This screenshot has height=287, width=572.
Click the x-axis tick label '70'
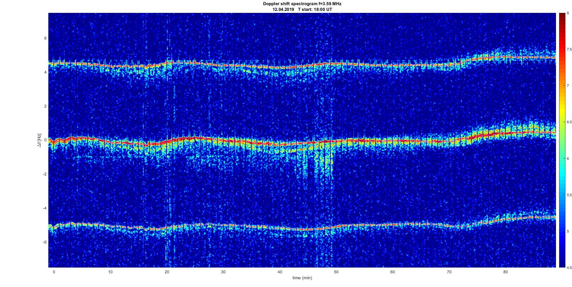(449, 272)
